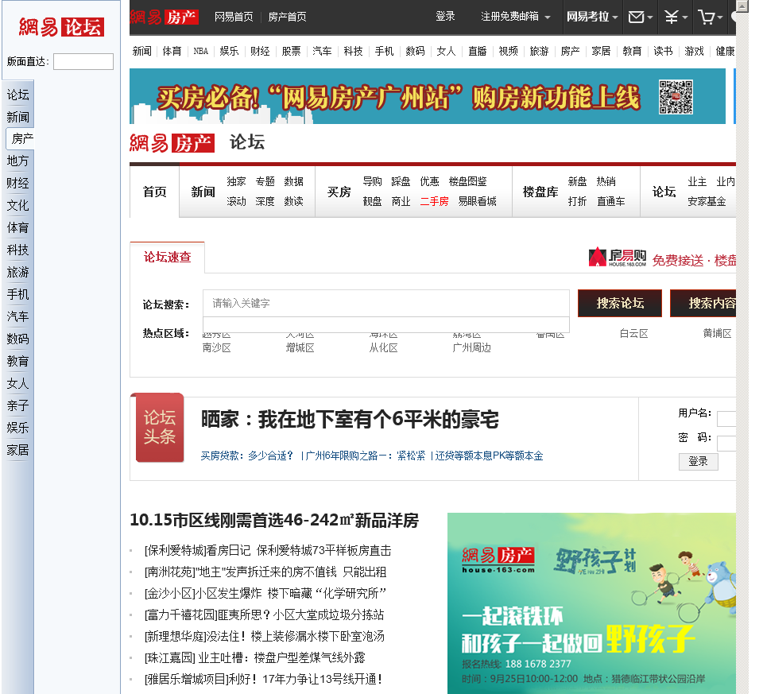The width and height of the screenshot is (763, 694).
Task: Open 首页 in the main navigation
Action: [155, 192]
